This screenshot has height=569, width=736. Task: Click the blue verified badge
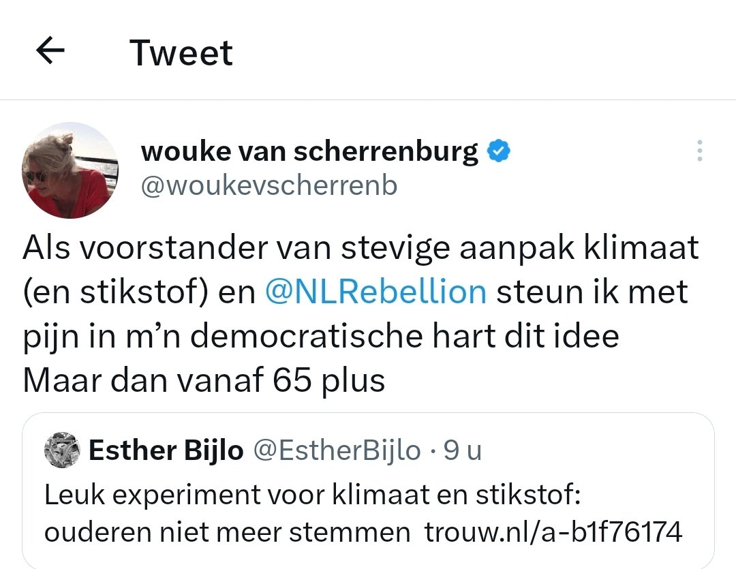click(498, 151)
